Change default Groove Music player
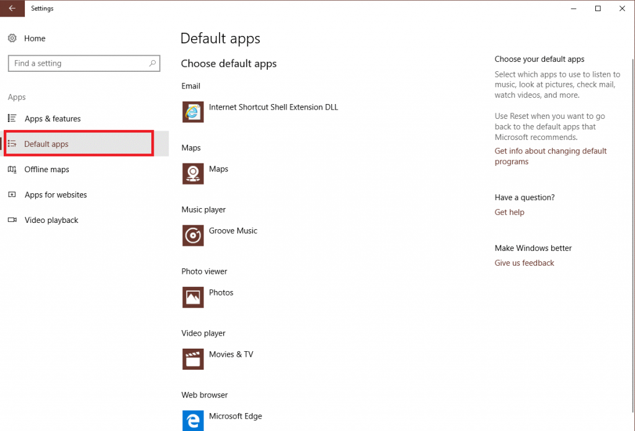This screenshot has width=635, height=431. click(x=233, y=231)
